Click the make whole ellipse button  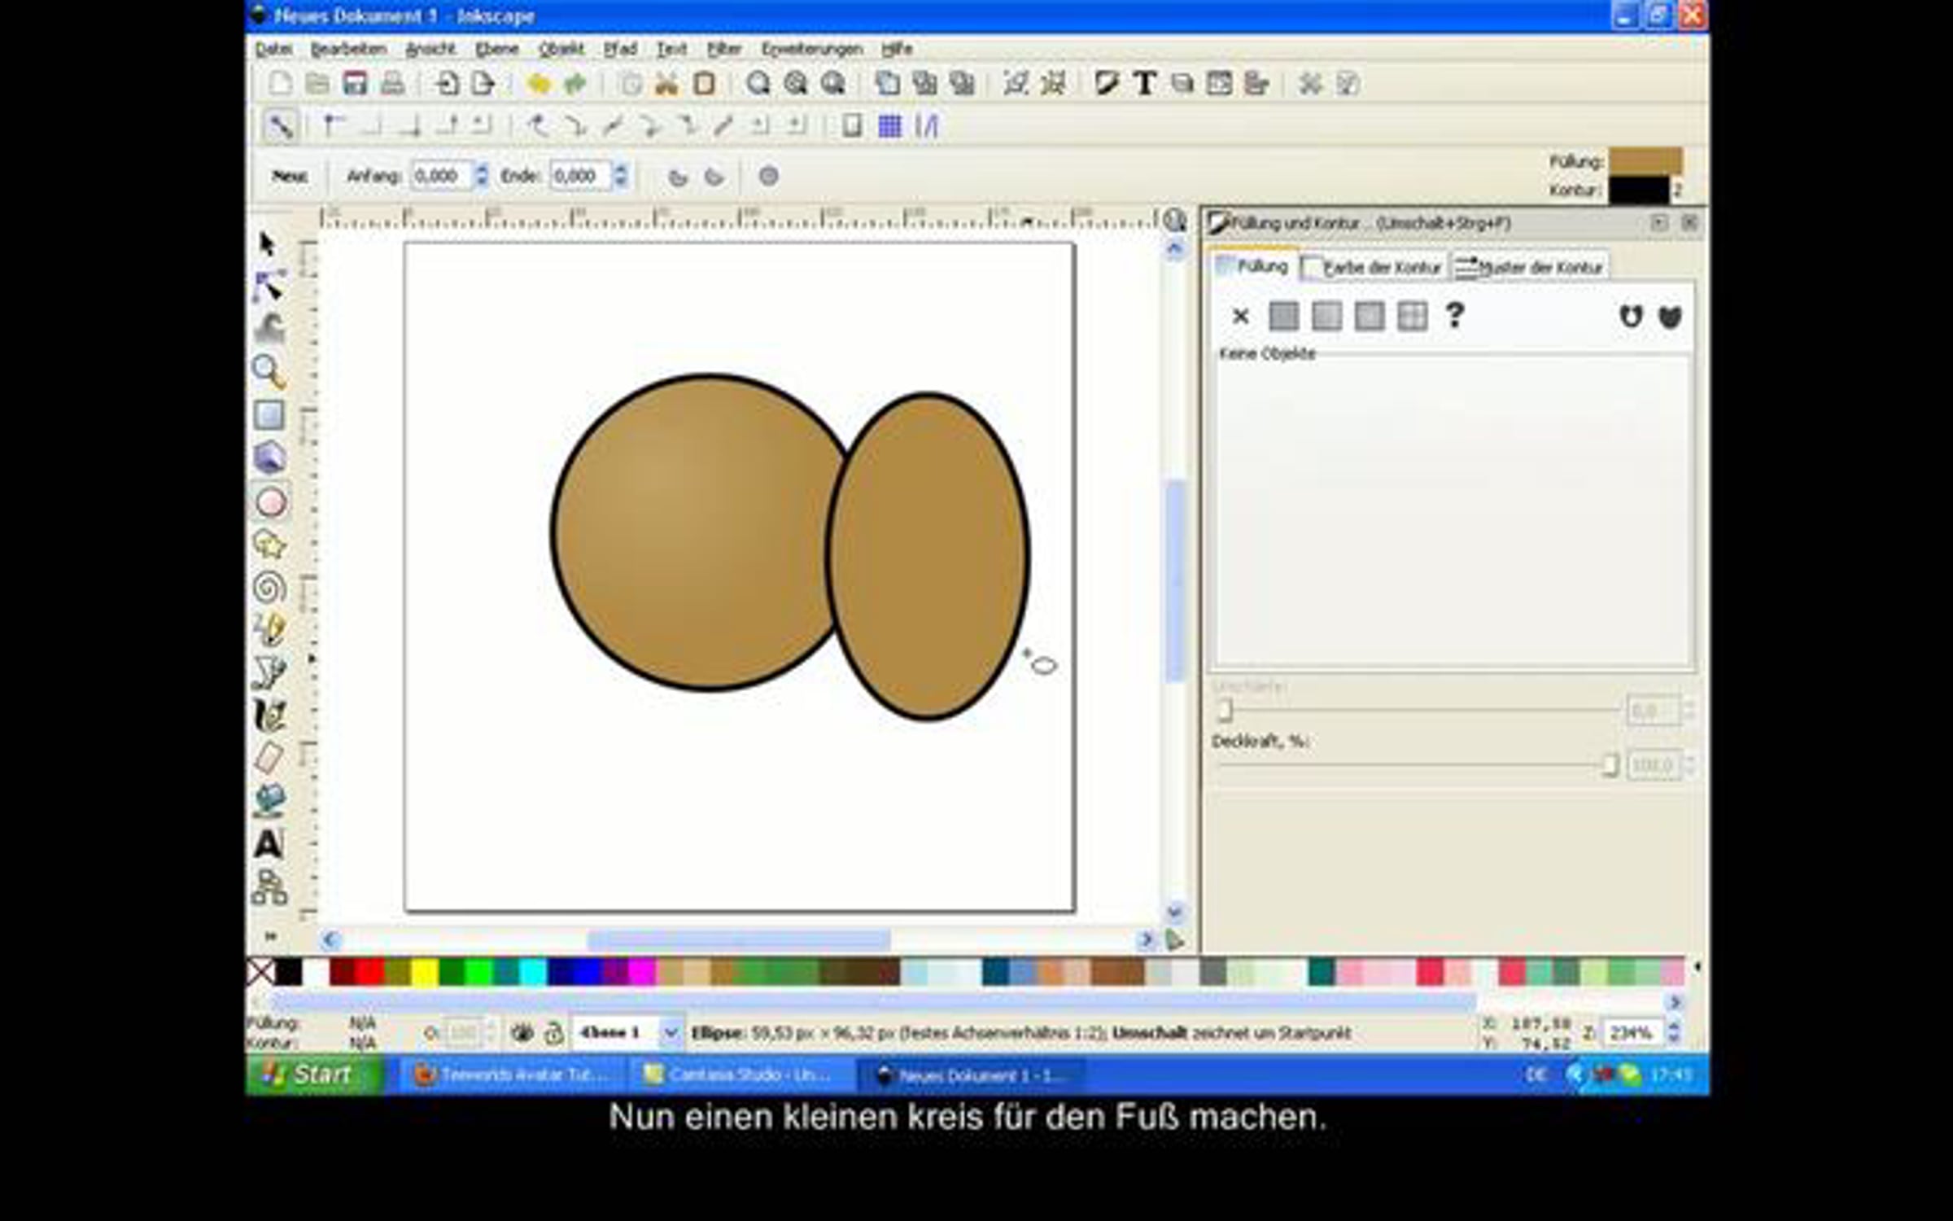click(x=768, y=176)
